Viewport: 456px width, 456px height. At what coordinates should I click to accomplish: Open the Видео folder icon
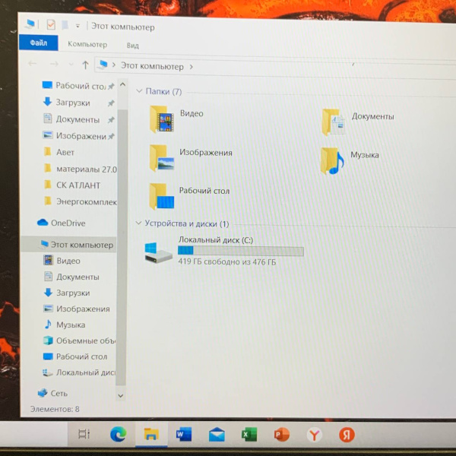[x=163, y=119]
